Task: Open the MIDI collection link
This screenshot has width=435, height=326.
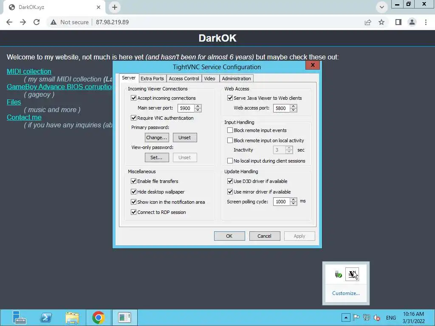Action: [x=29, y=71]
